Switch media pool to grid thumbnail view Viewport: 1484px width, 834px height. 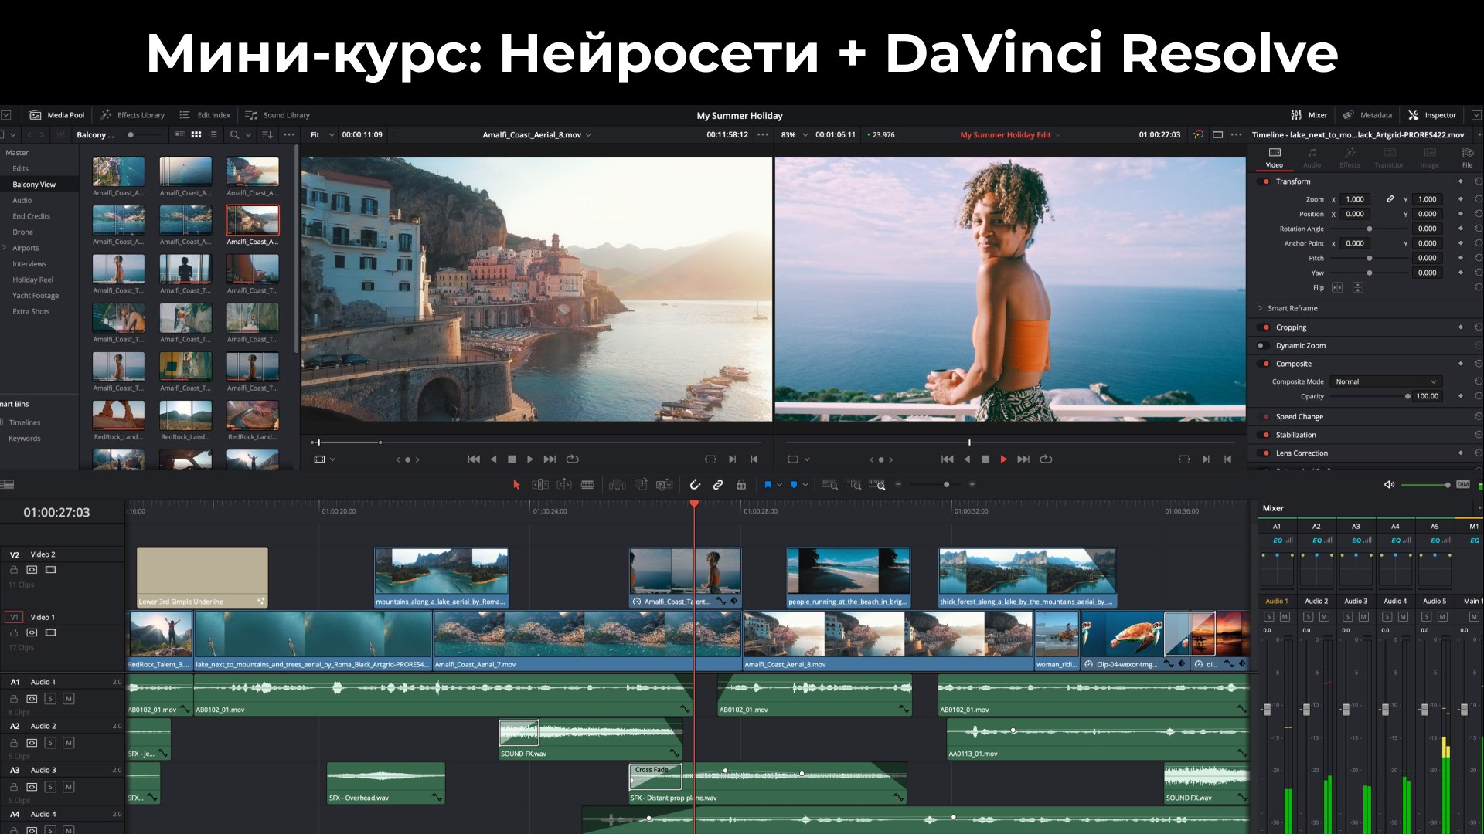click(196, 135)
